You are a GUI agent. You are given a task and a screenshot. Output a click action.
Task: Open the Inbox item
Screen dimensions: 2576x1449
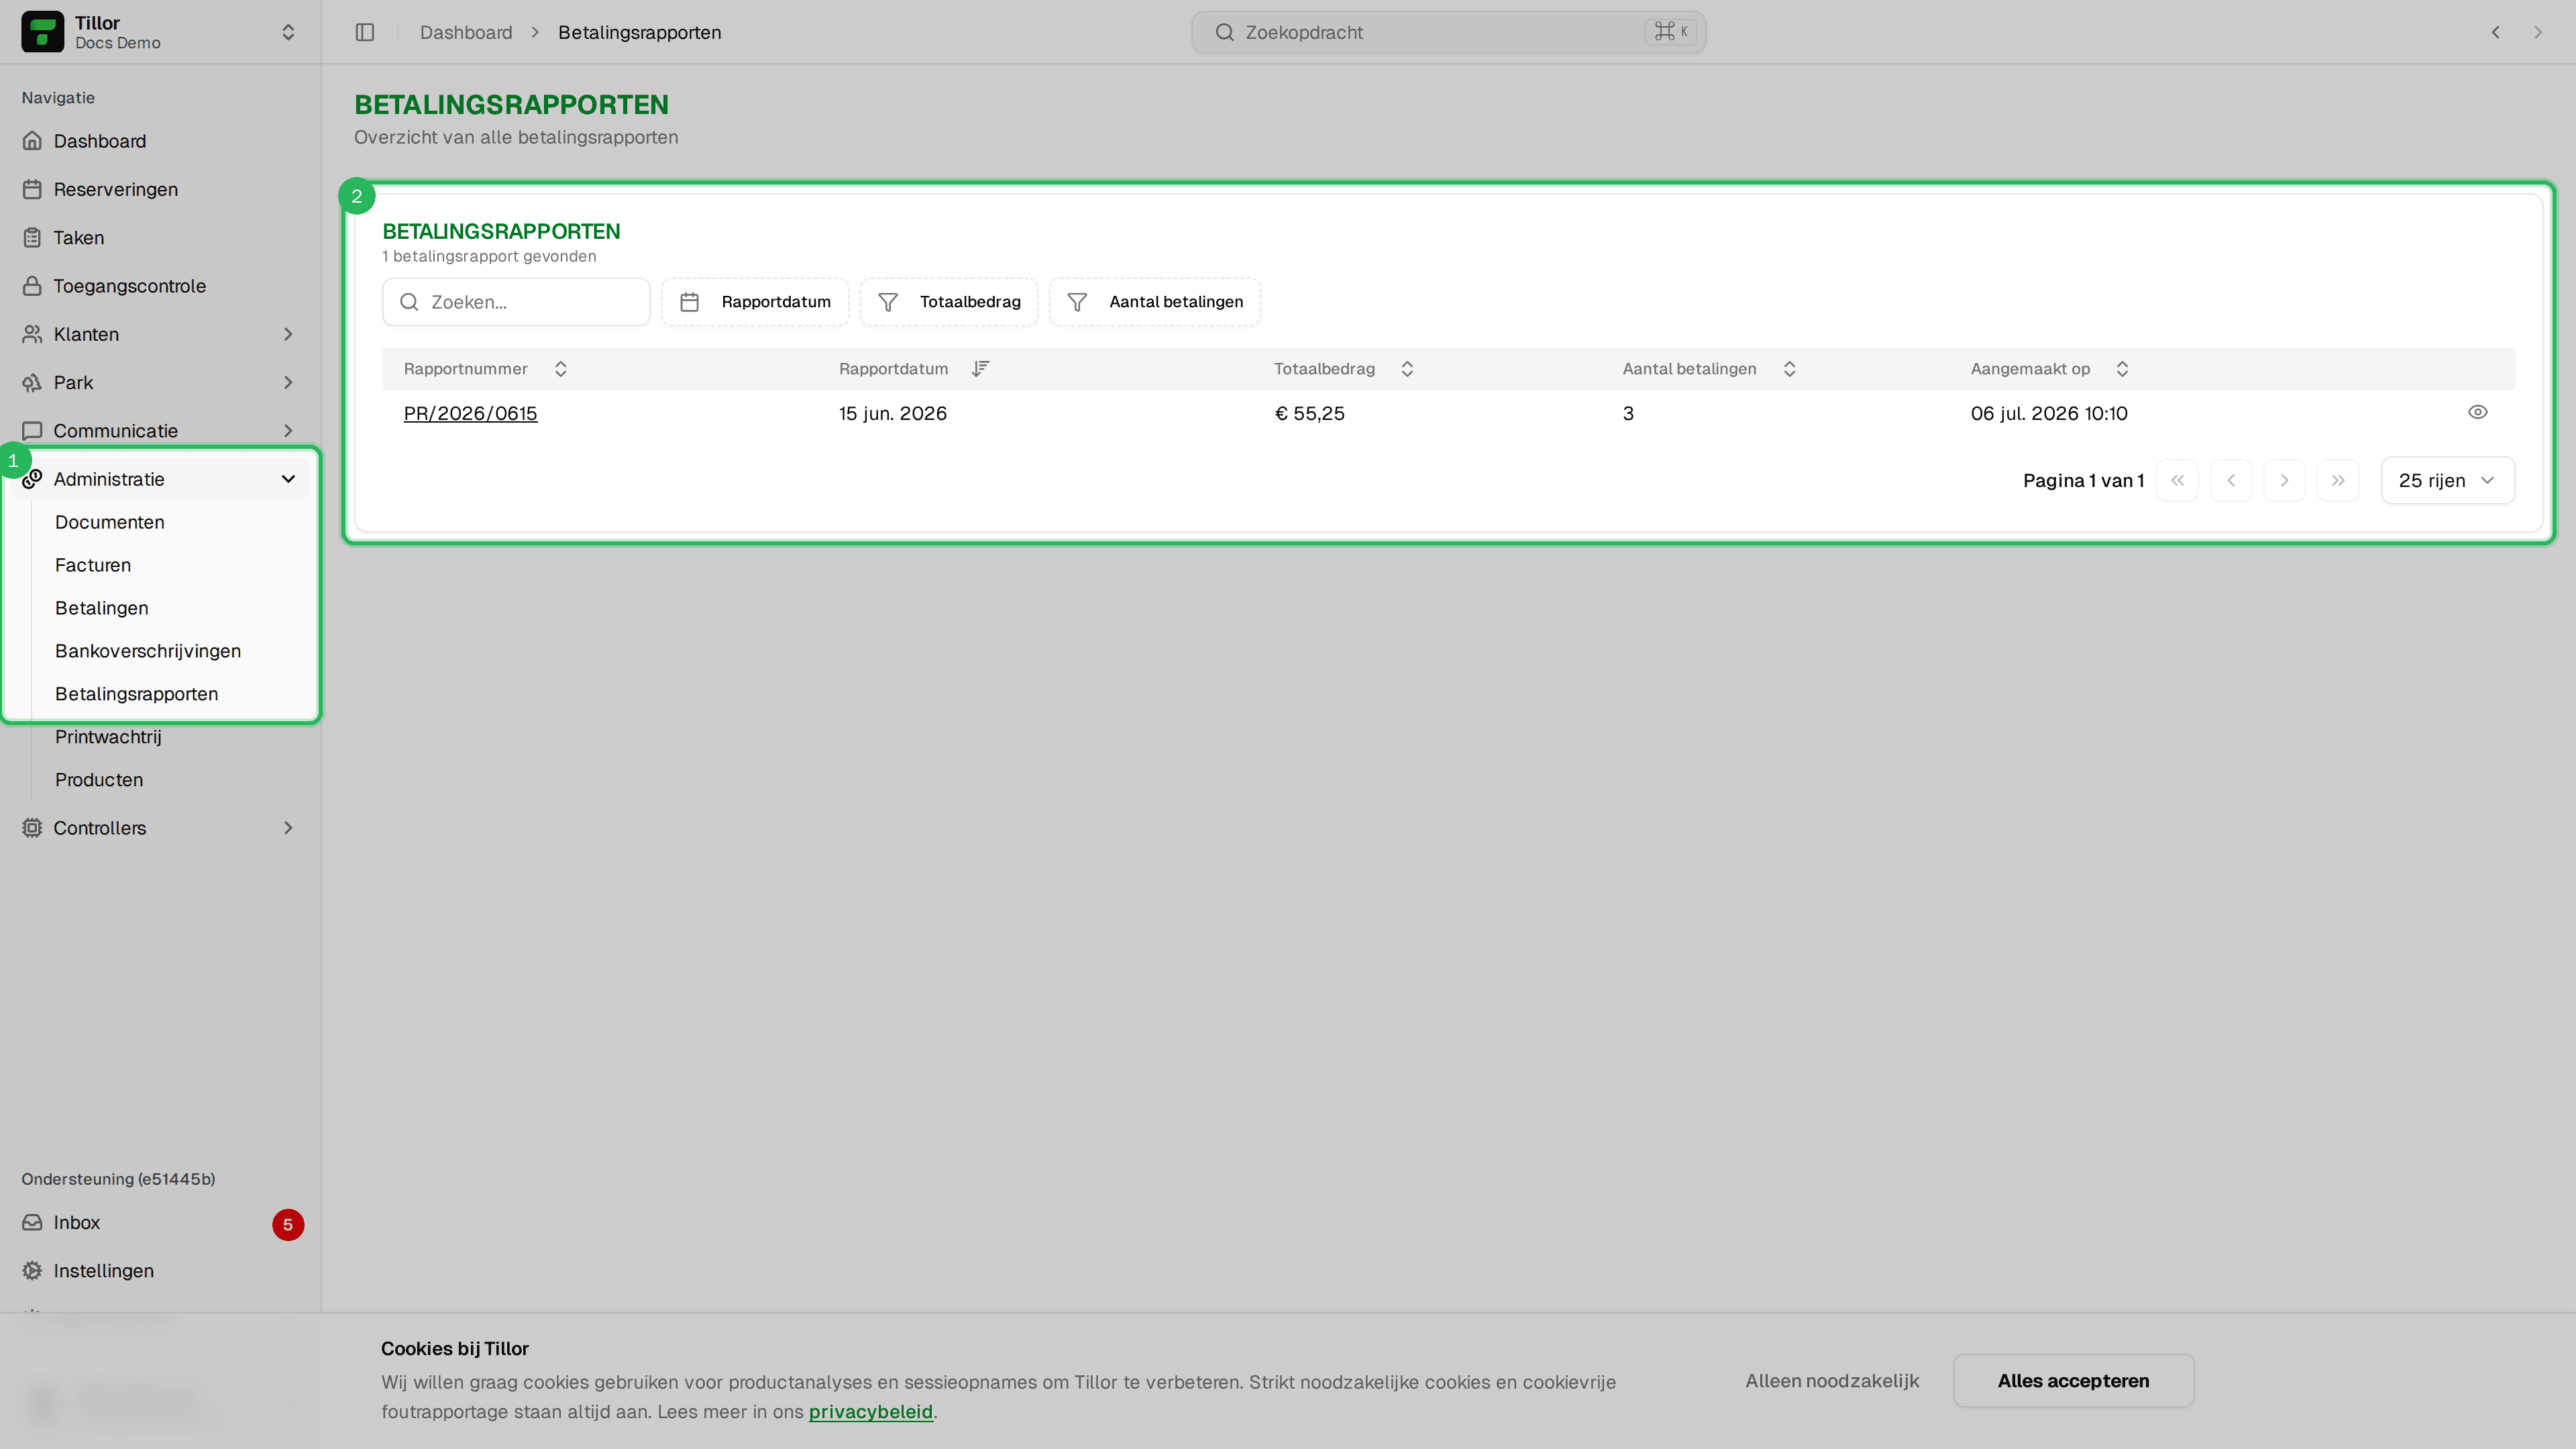[160, 1223]
